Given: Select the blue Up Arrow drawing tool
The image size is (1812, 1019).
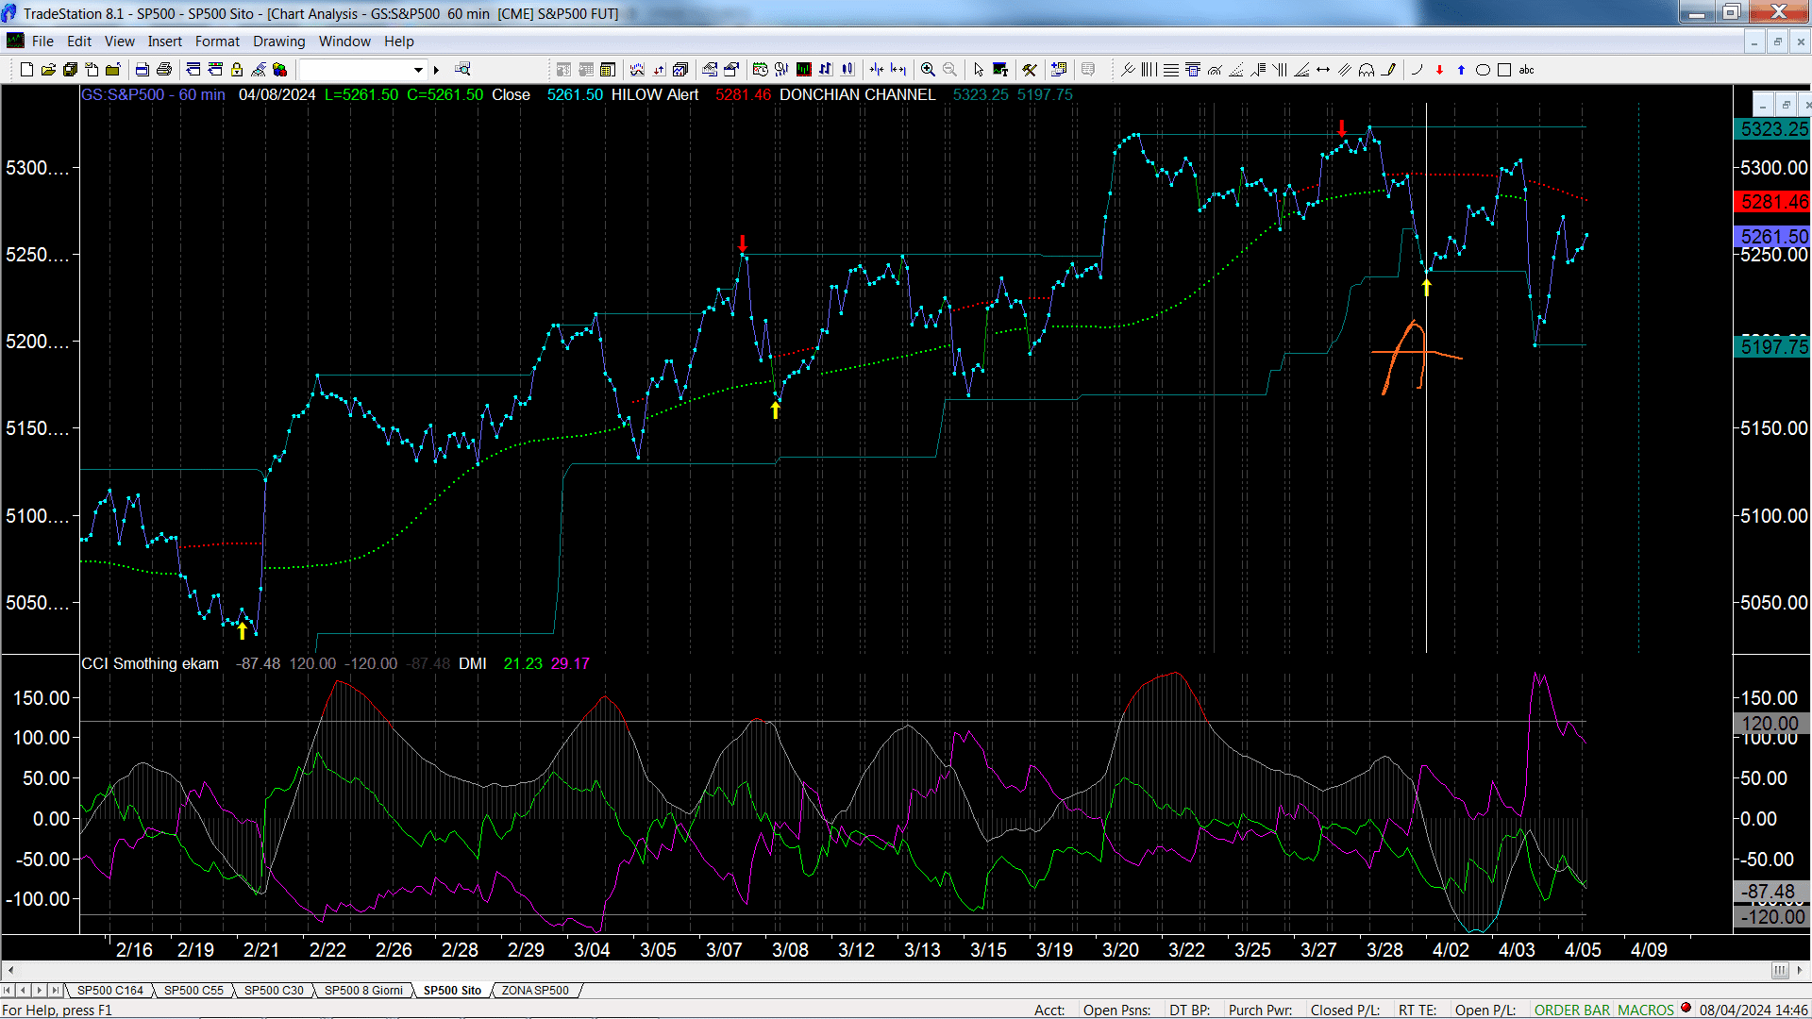Looking at the screenshot, I should point(1461,70).
